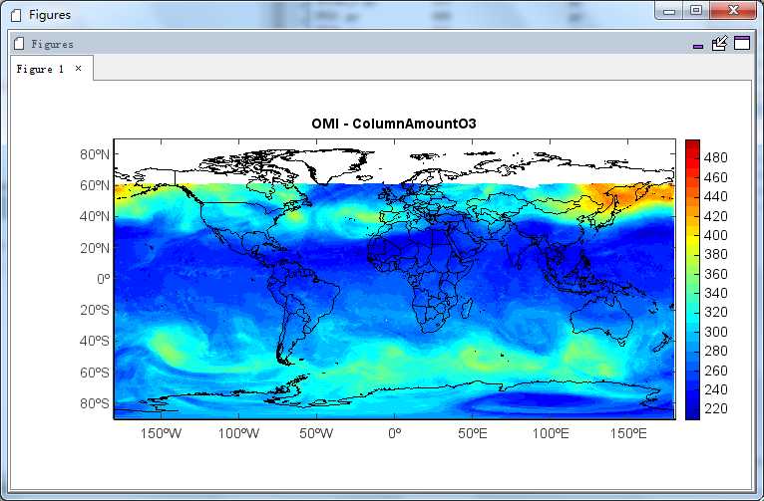Image resolution: width=764 pixels, height=501 pixels.
Task: Undock the inner Figures panel
Action: pyautogui.click(x=720, y=43)
